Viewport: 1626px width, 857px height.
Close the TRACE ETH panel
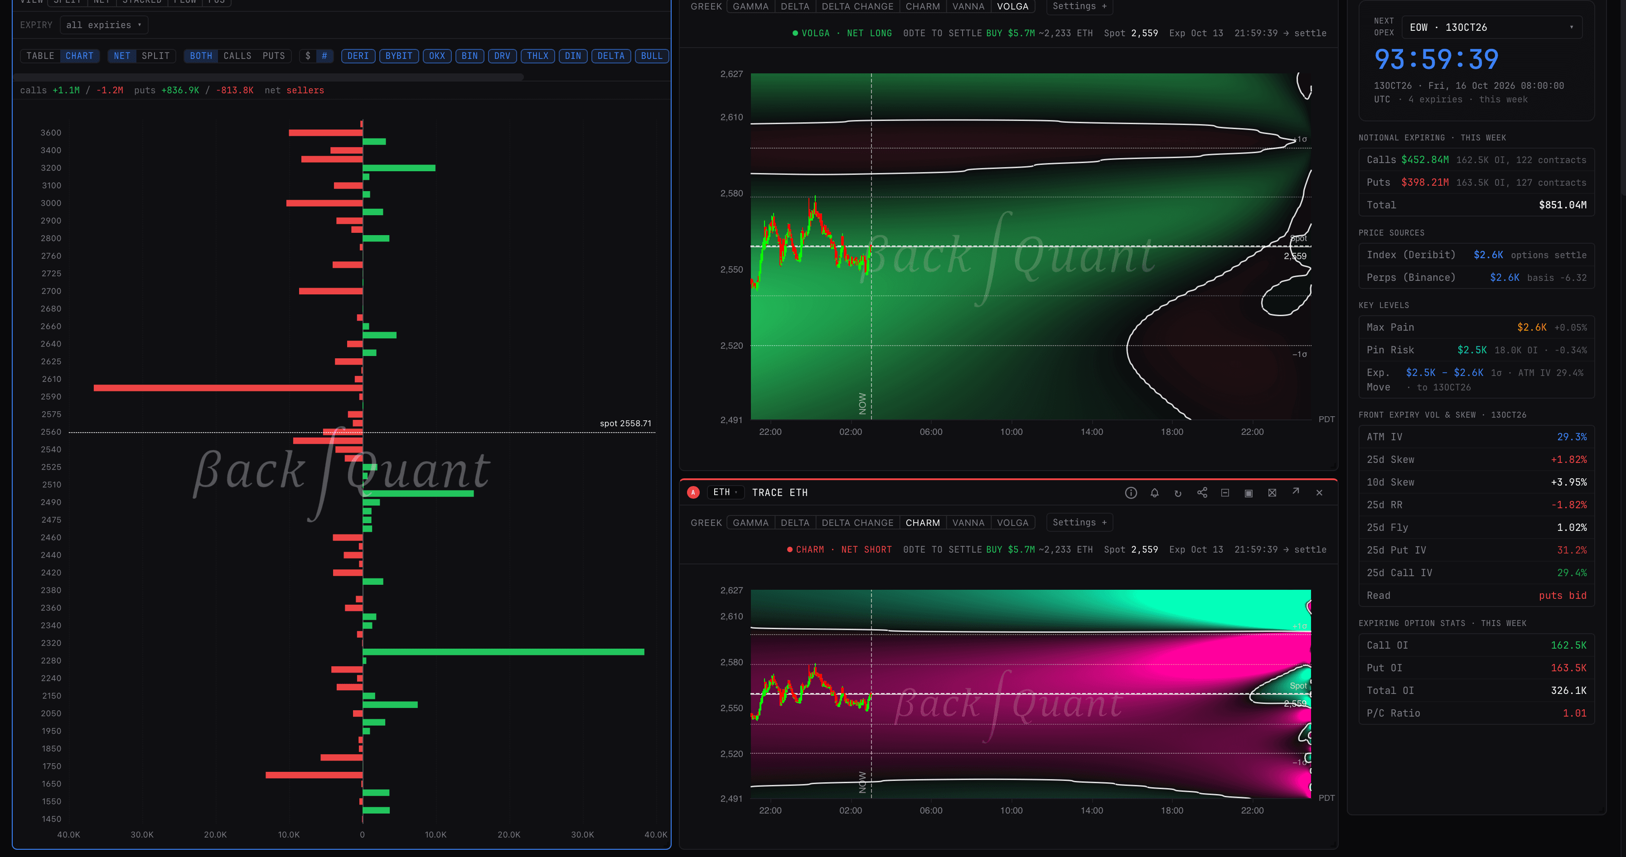pos(1319,493)
